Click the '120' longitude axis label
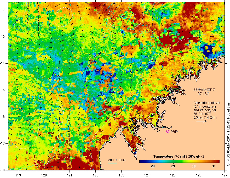The image size is (230, 178). click(44, 175)
